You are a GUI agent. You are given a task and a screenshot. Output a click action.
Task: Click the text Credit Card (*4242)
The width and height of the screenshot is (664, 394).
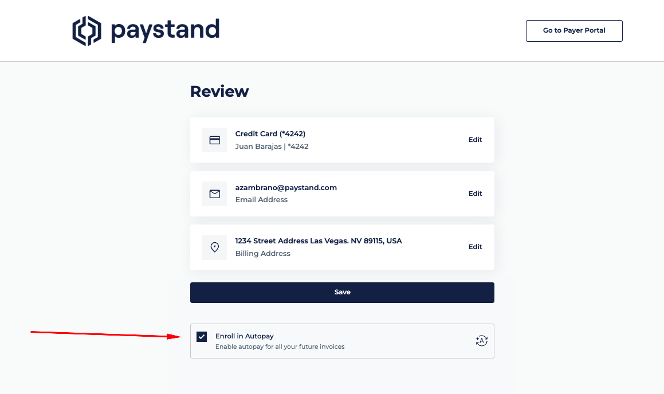[270, 134]
